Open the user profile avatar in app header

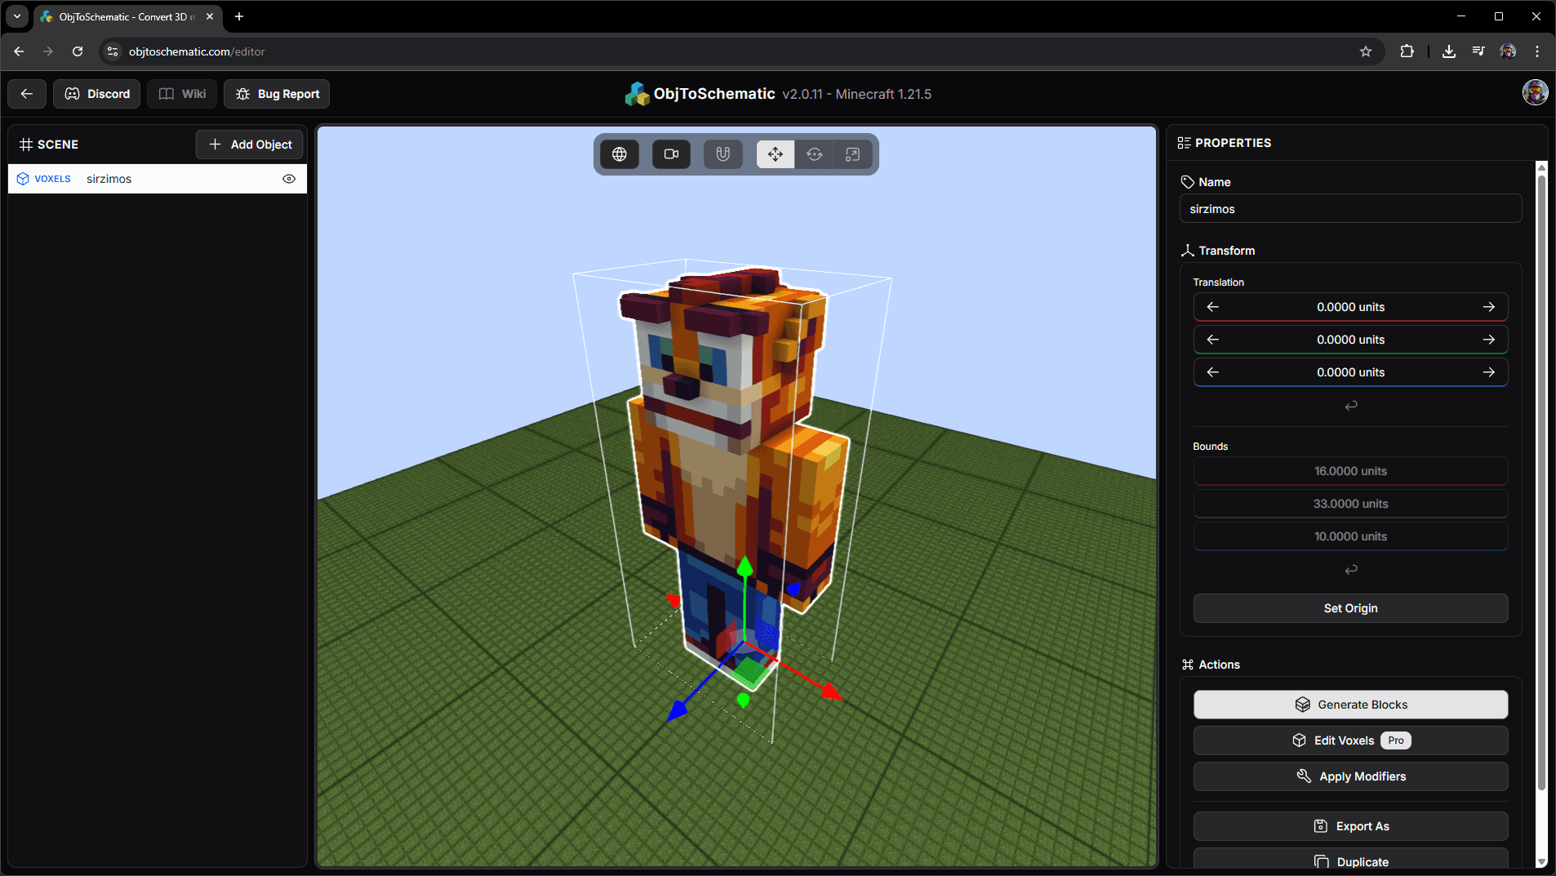(x=1535, y=92)
